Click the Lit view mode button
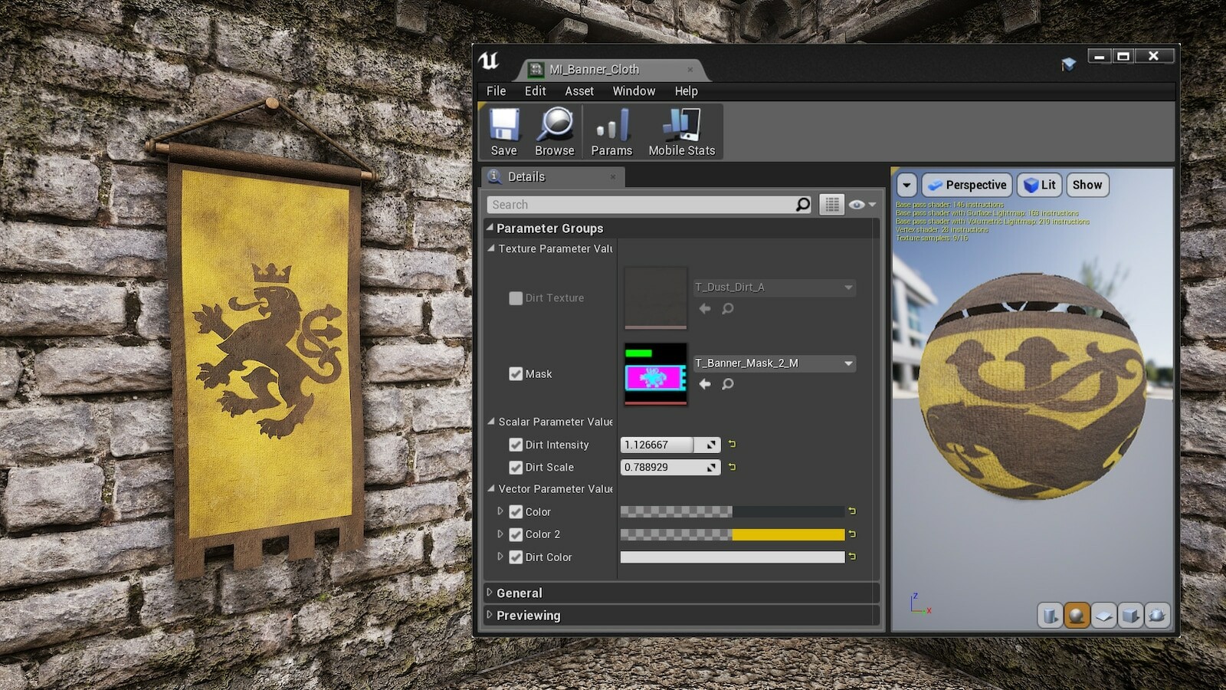 tap(1040, 185)
